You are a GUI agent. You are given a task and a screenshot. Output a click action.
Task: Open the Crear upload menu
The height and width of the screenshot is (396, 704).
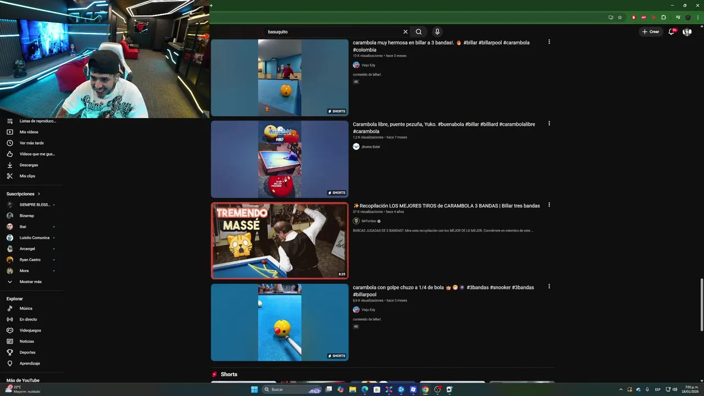tap(650, 32)
